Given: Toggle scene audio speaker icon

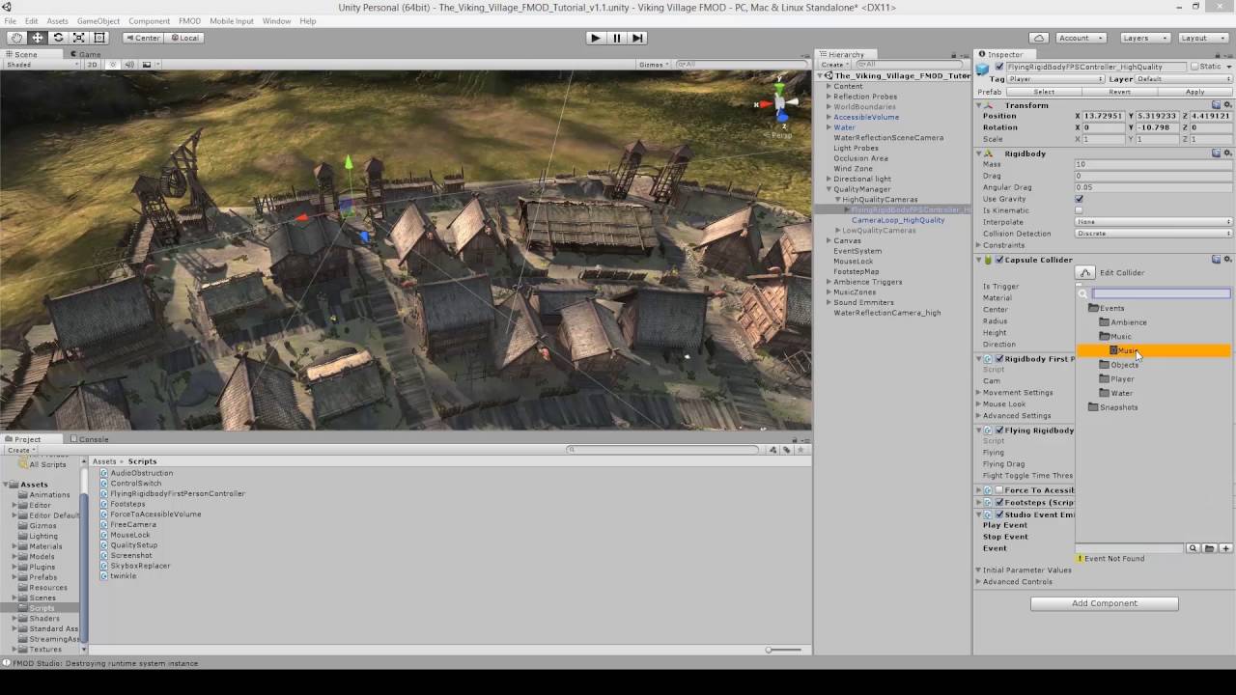Looking at the screenshot, I should [x=129, y=65].
